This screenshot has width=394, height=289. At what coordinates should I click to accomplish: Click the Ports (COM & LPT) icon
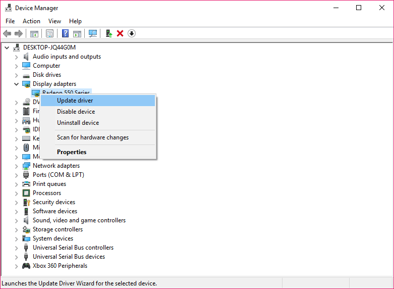tap(26, 175)
